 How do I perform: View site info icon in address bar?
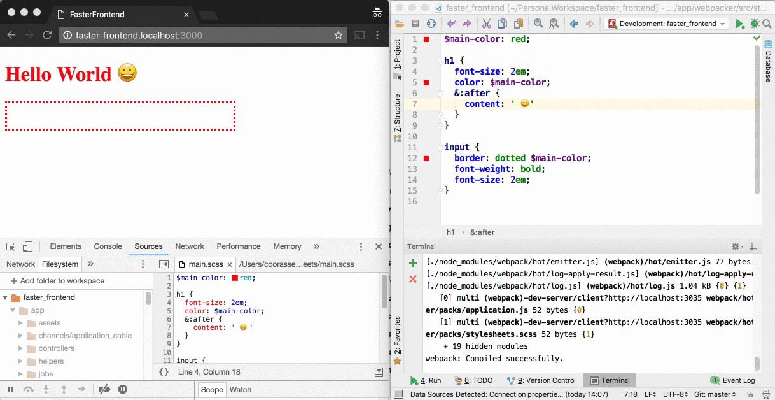[x=67, y=36]
